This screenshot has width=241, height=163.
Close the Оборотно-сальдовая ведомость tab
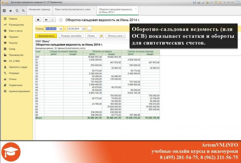[x=136, y=8]
